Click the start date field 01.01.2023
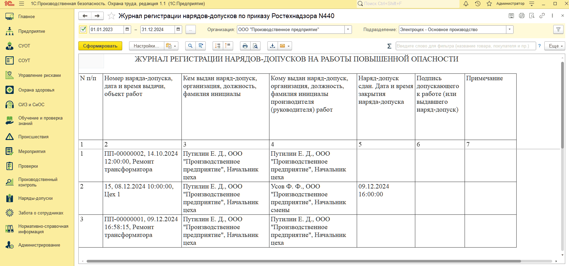This screenshot has width=569, height=266. pyautogui.click(x=106, y=30)
